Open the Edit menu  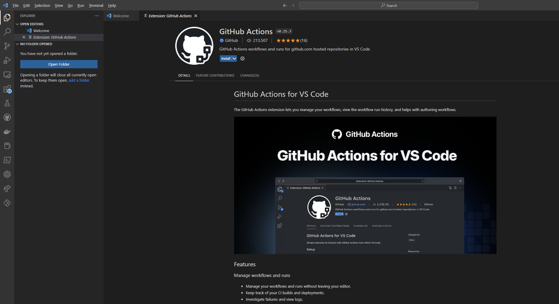[26, 6]
